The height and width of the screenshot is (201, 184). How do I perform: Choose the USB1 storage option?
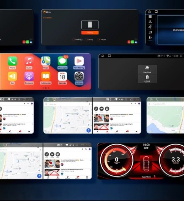147,79
